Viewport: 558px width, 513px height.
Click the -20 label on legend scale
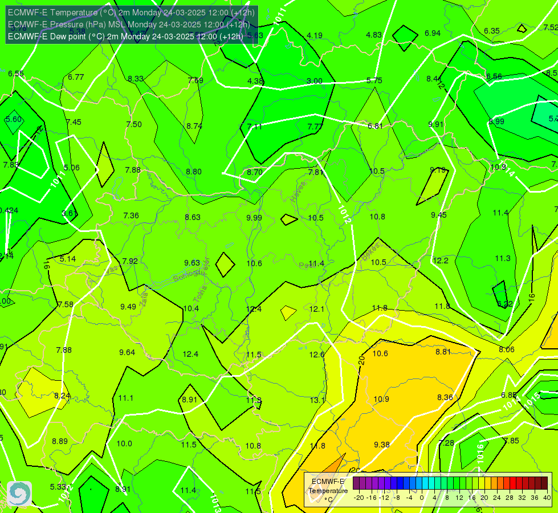tap(359, 498)
